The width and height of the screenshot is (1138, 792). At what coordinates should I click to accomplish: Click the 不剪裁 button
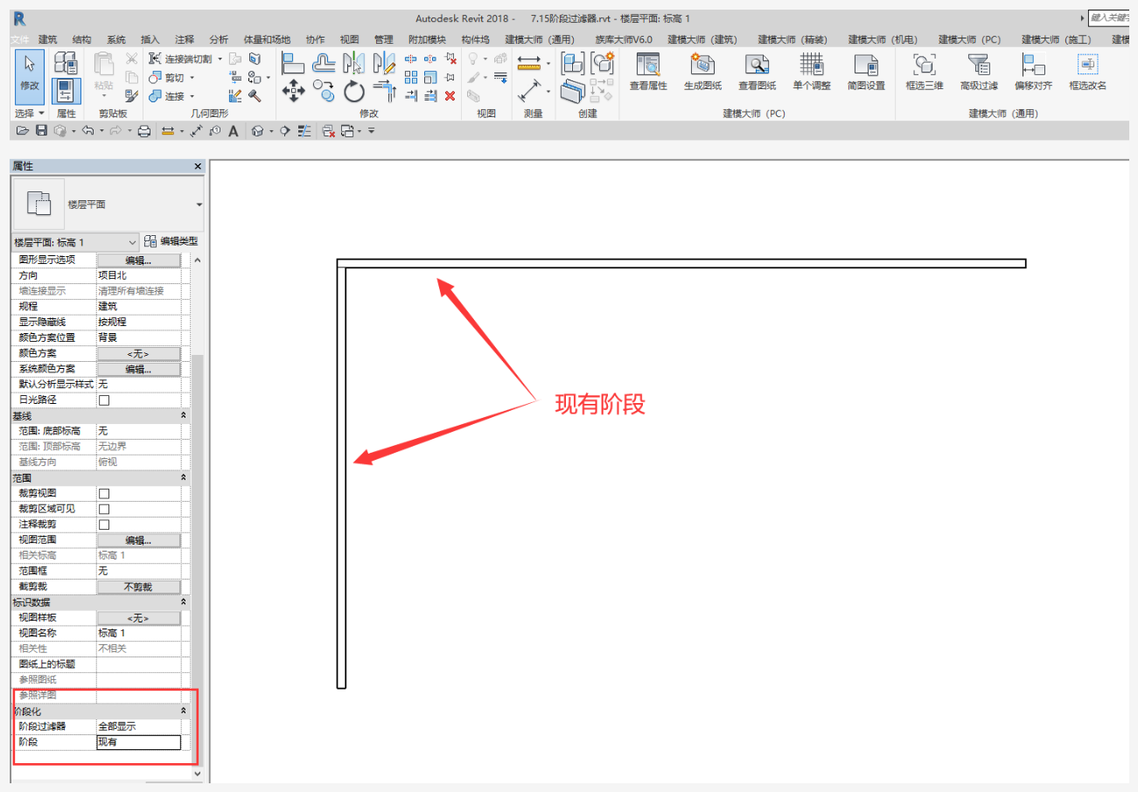click(138, 587)
